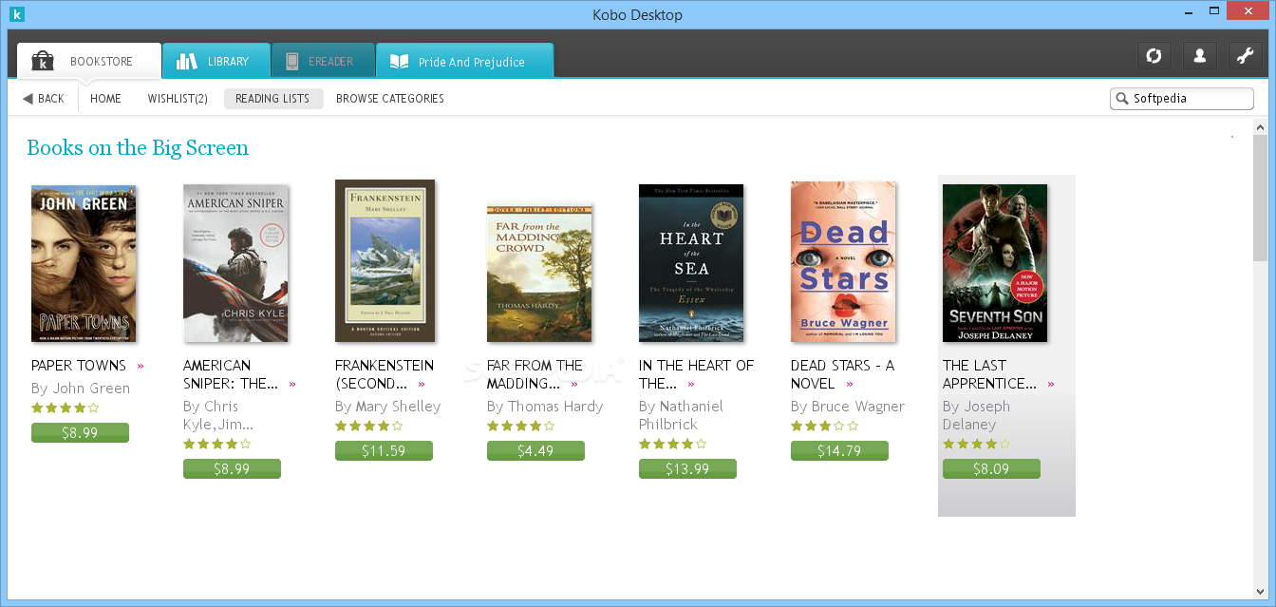Click the Paper Towns book cover
Screen dimensions: 1276x607
point(84,263)
